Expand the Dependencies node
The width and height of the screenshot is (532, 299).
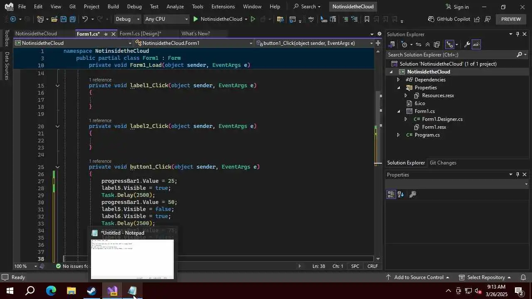[x=398, y=80]
